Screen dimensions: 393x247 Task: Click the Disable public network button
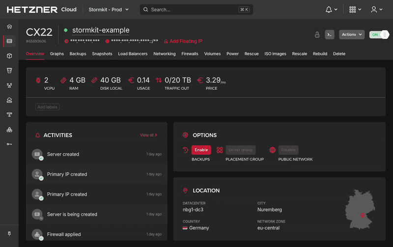288,150
